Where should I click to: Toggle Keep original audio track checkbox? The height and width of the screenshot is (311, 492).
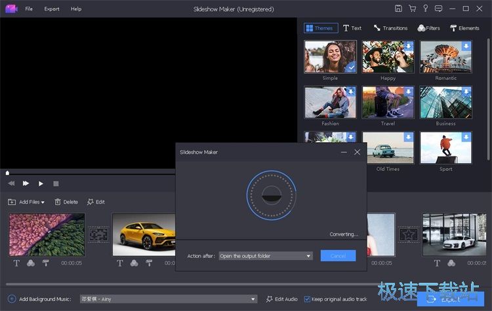tap(307, 299)
